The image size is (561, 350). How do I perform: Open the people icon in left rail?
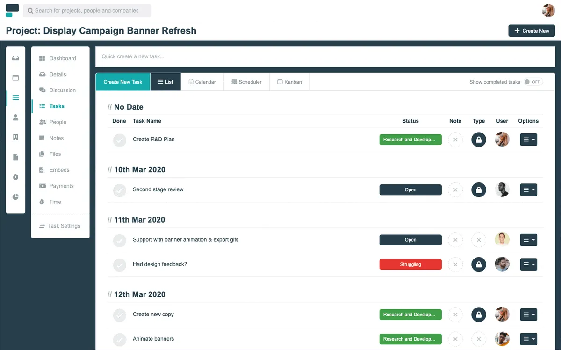pyautogui.click(x=15, y=118)
